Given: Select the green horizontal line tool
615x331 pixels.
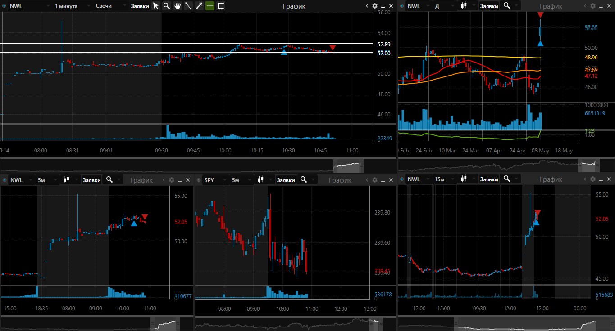Looking at the screenshot, I should tap(210, 6).
